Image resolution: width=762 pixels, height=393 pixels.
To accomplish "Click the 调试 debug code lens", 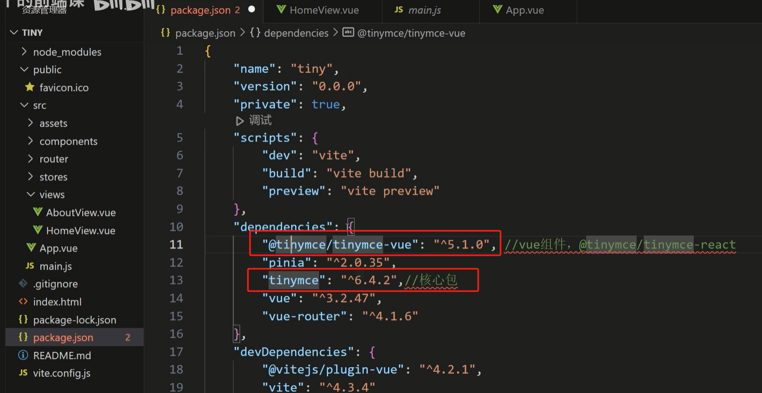I will 260,121.
